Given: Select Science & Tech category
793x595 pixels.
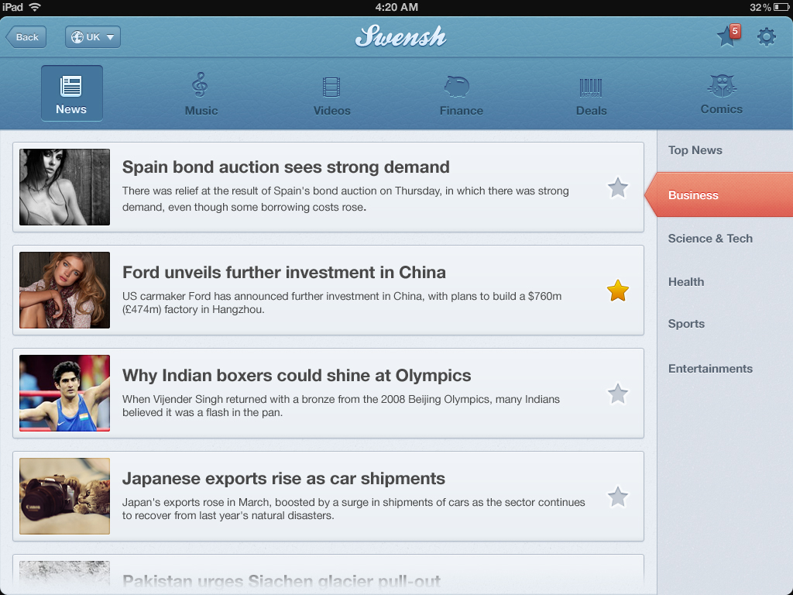Looking at the screenshot, I should click(710, 239).
